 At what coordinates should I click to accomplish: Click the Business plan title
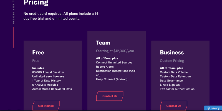click(x=172, y=52)
